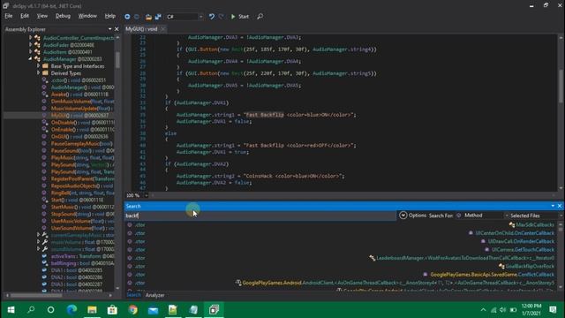
Task: Open UICamera.GetTouchCallback search result
Action: (523, 250)
